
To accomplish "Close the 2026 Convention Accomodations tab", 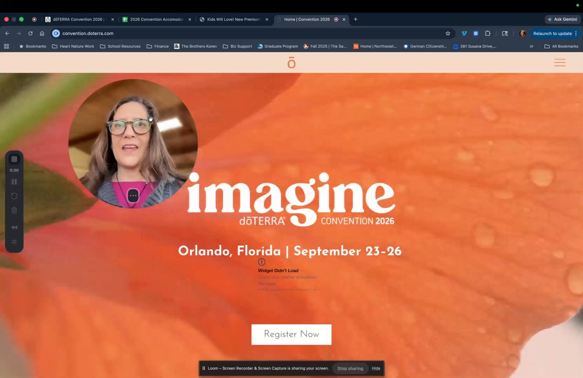I will [x=190, y=19].
